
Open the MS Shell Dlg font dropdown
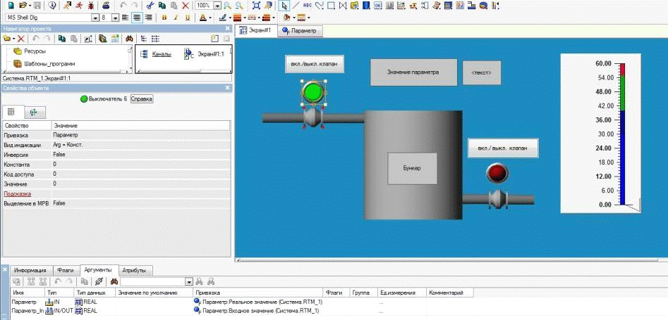[95, 17]
